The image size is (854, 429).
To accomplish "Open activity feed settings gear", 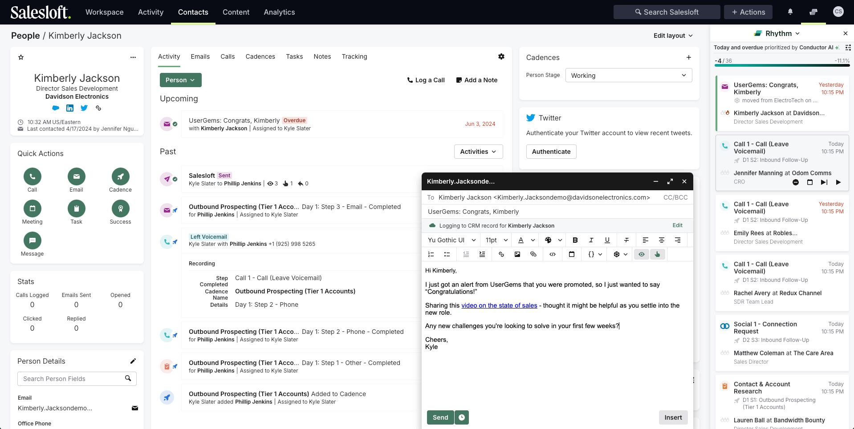I will pyautogui.click(x=501, y=56).
